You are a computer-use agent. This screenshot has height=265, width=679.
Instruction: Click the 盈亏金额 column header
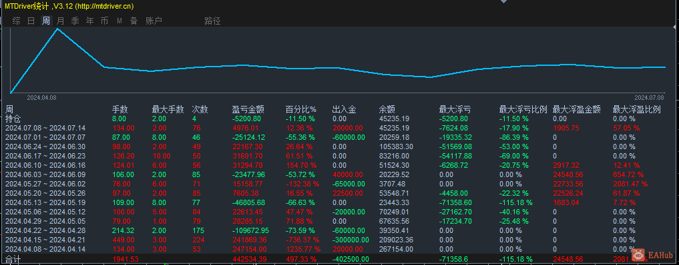(248, 110)
